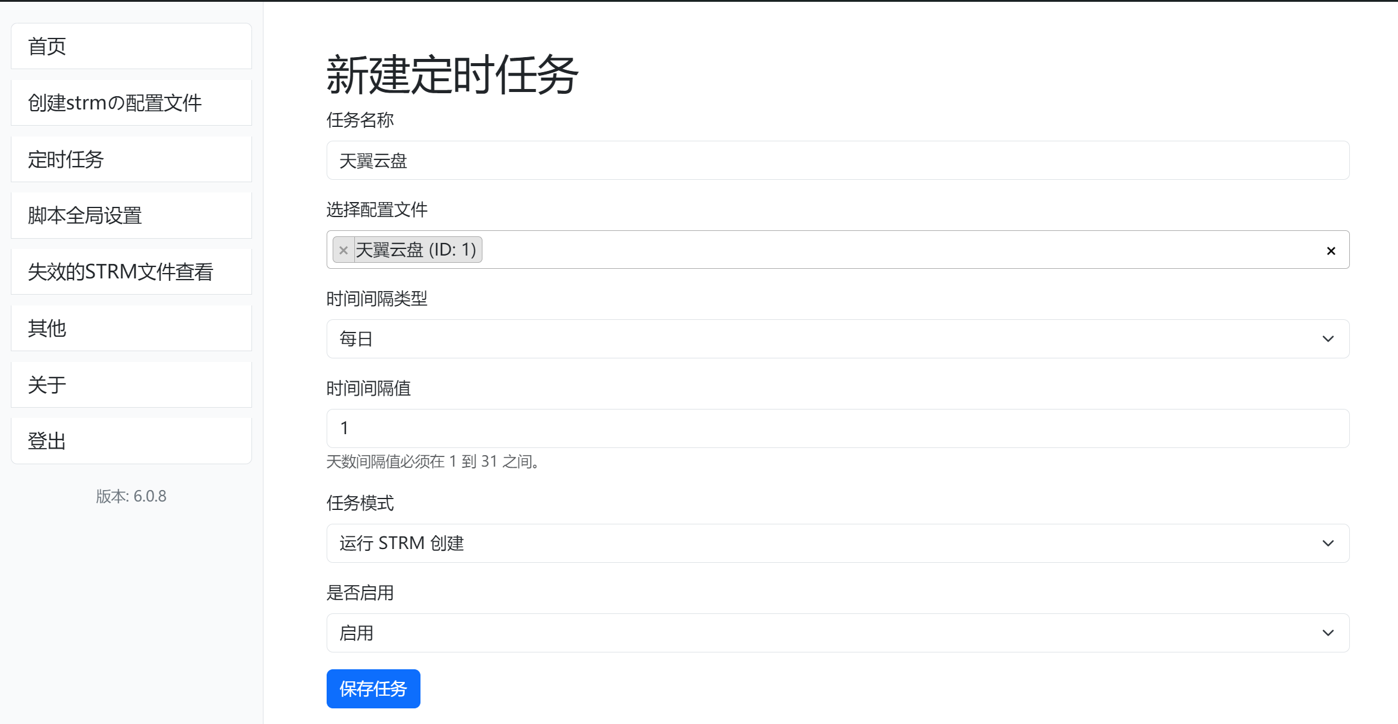Clear all selected config files

[x=1331, y=251]
